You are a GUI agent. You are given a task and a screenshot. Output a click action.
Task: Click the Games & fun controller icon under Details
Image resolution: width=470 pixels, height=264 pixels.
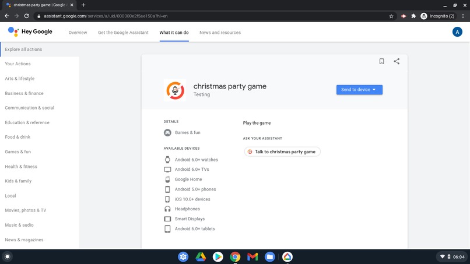point(167,132)
